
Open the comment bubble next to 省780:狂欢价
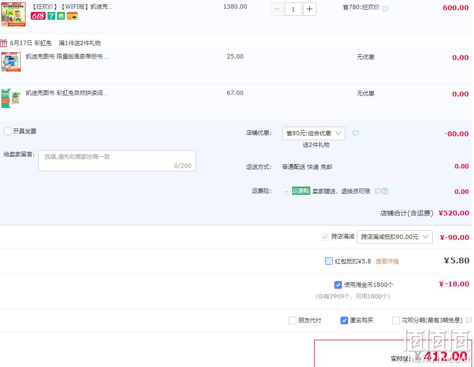[x=385, y=9]
